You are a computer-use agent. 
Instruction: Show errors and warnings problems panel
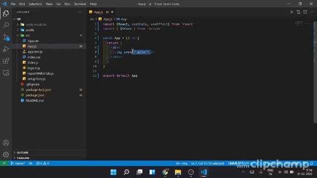click(x=43, y=163)
